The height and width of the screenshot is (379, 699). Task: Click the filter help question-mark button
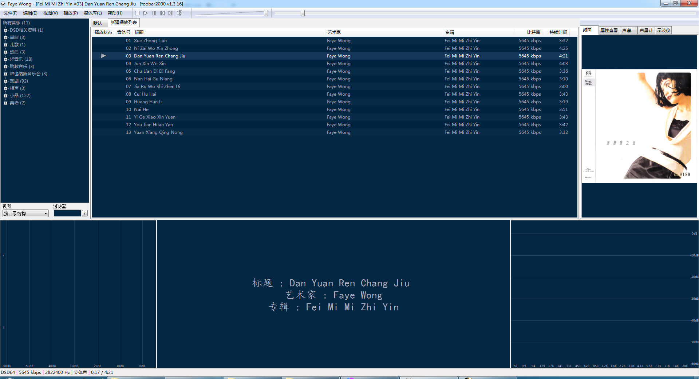coord(85,214)
